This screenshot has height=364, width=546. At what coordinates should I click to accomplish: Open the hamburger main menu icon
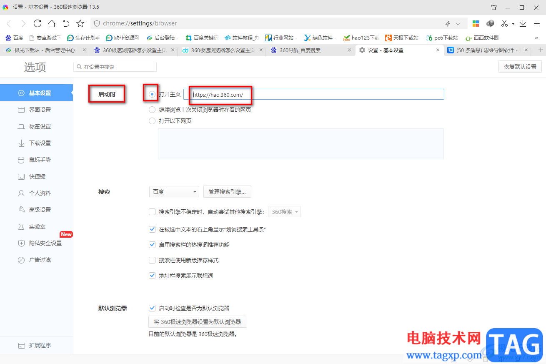pyautogui.click(x=536, y=23)
